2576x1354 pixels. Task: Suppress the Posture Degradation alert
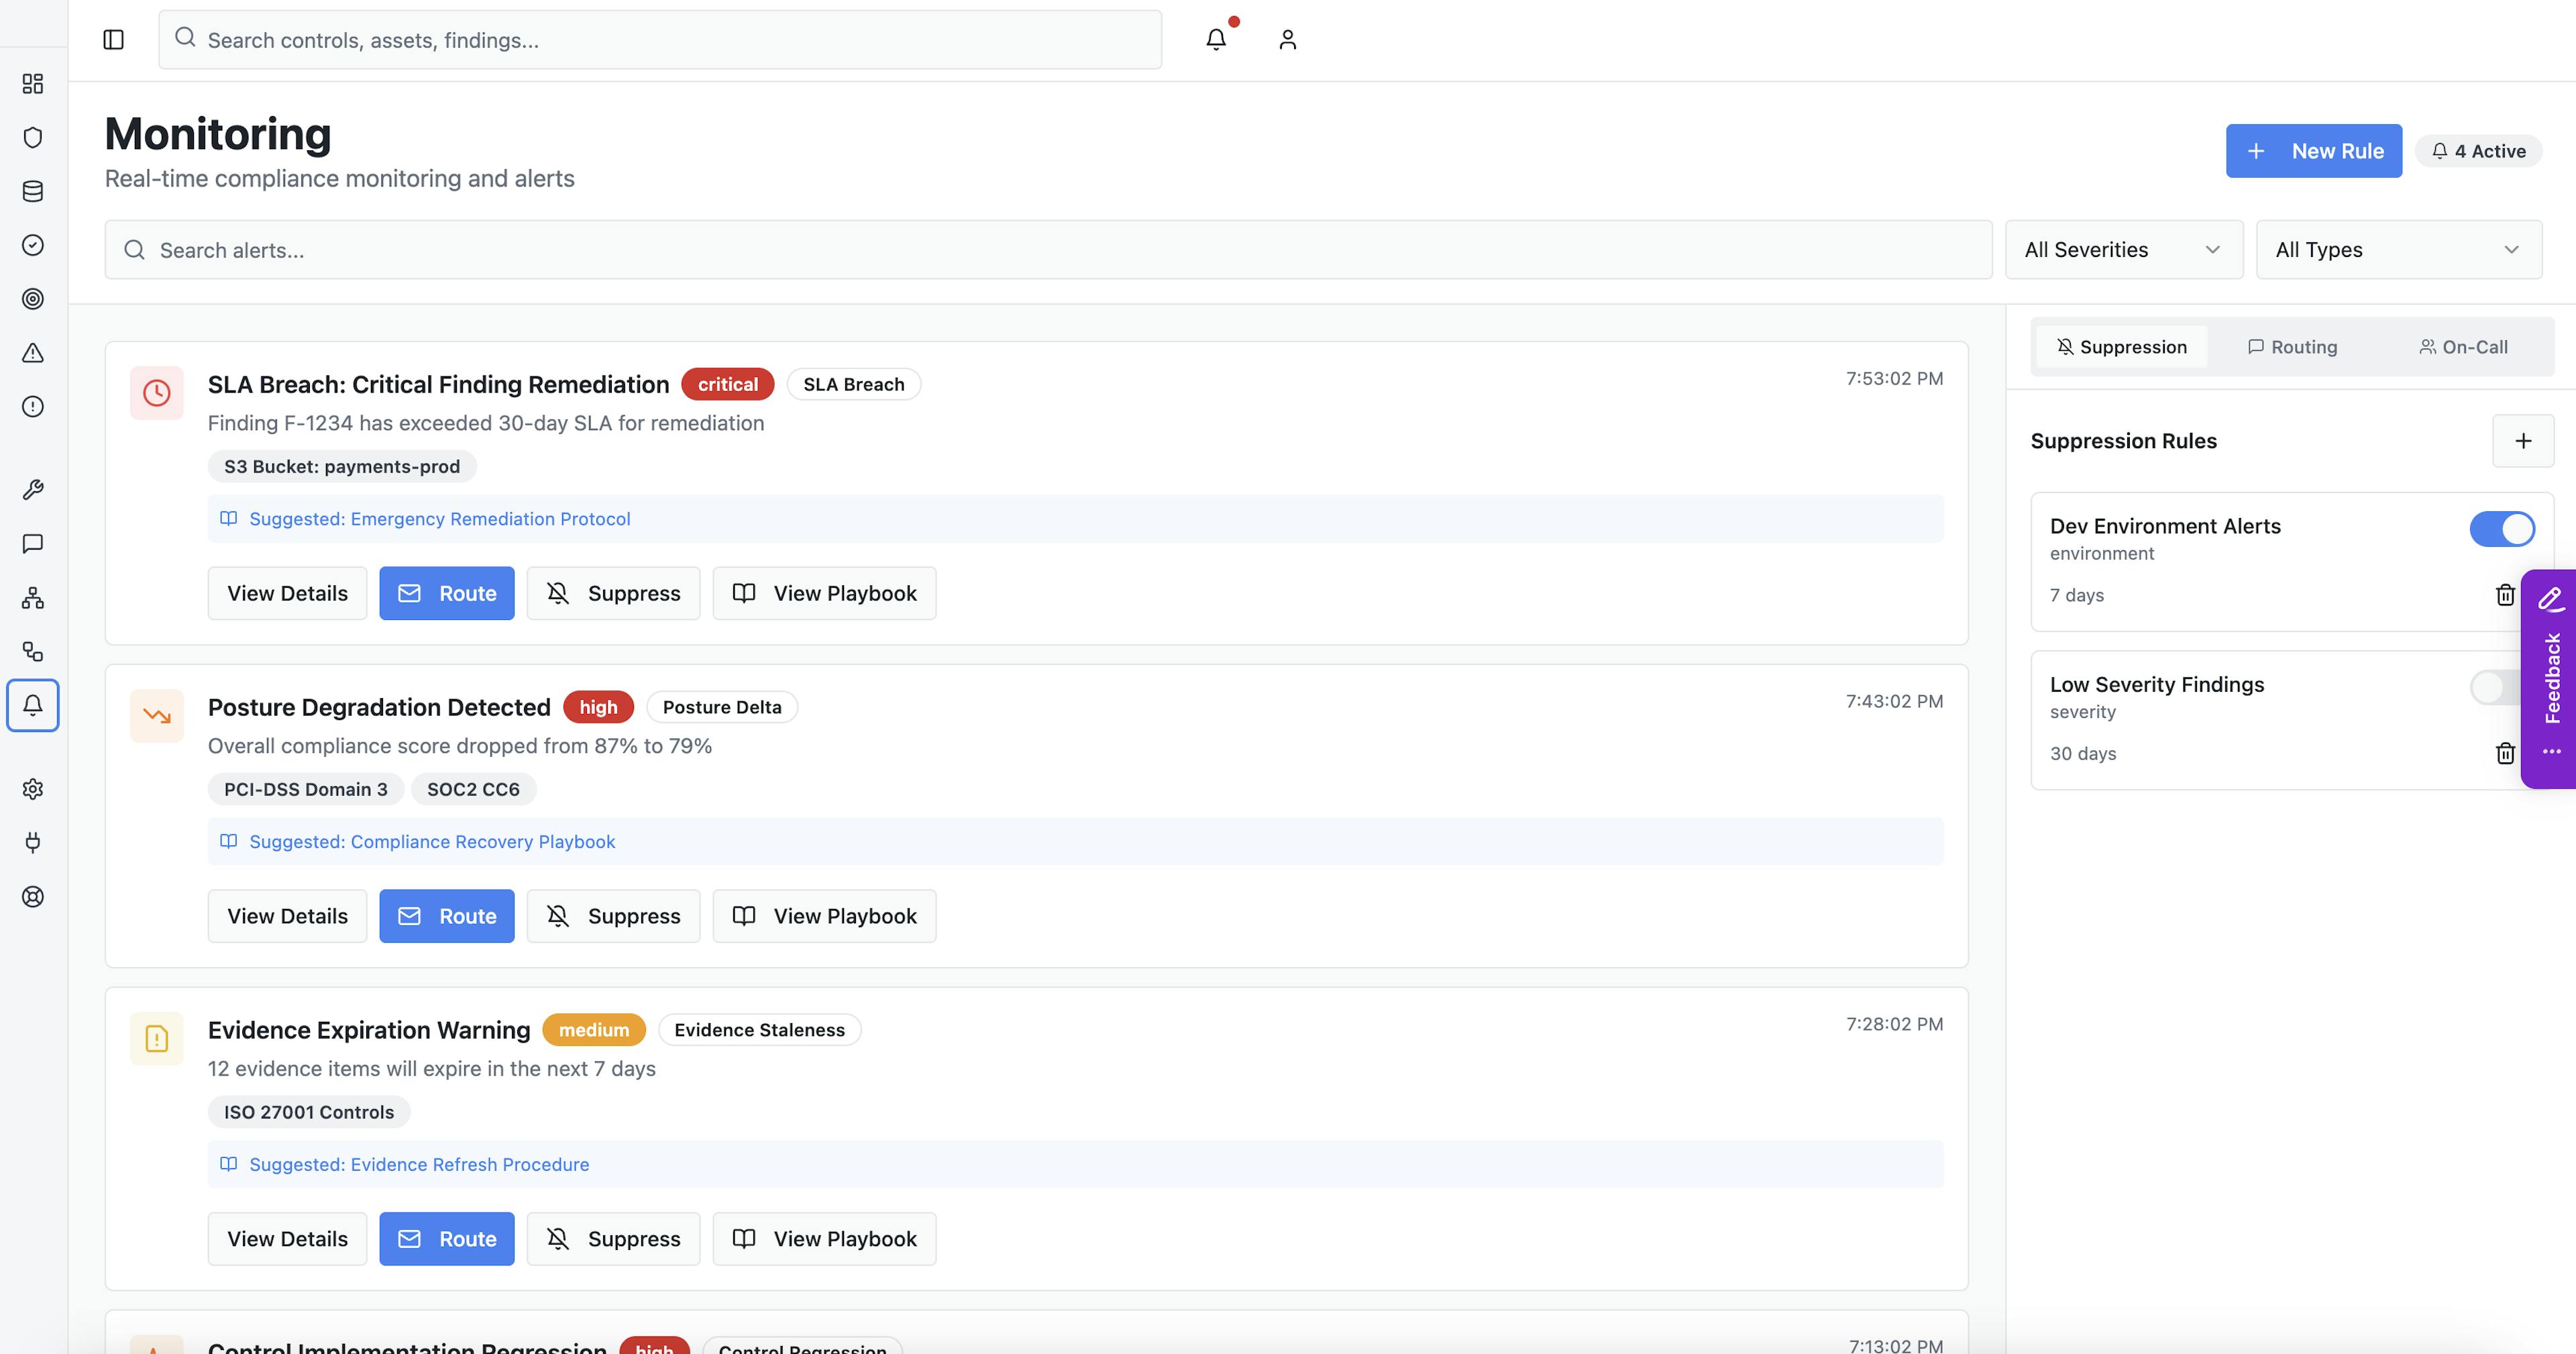tap(613, 916)
